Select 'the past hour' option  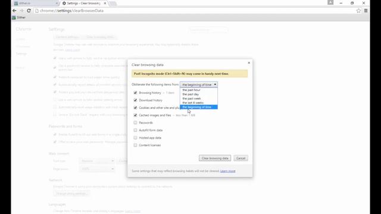(x=199, y=90)
